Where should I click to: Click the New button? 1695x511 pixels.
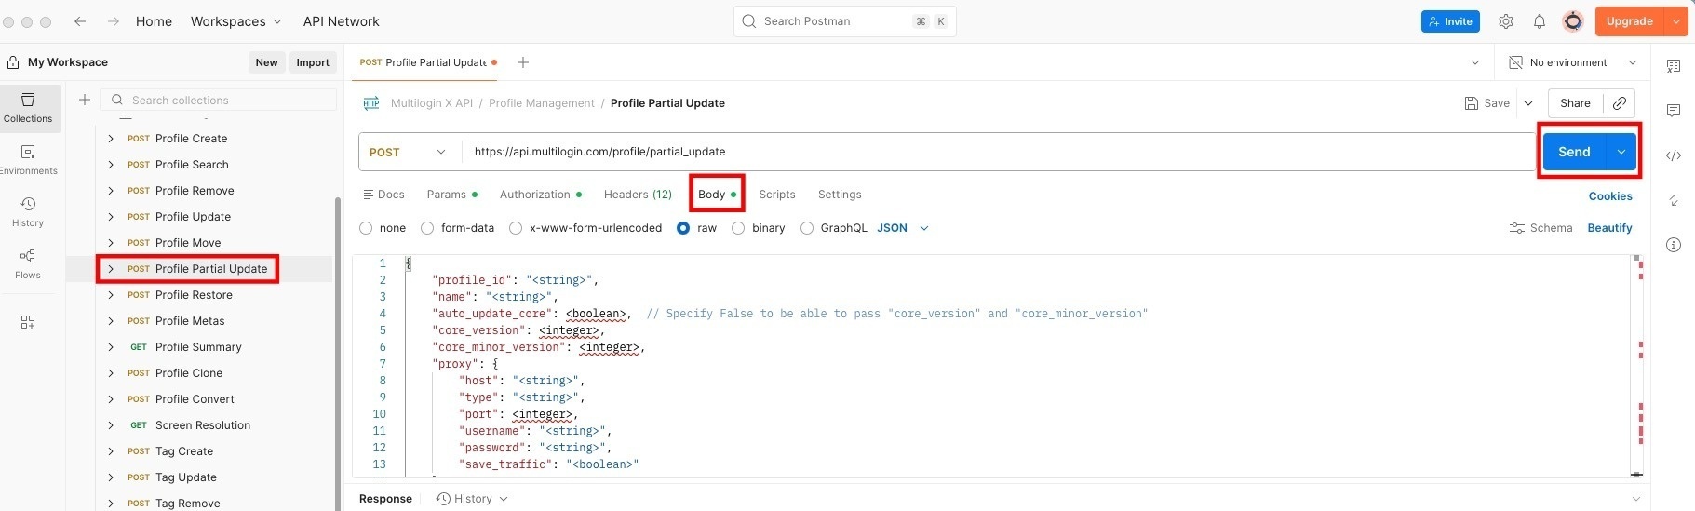tap(266, 62)
